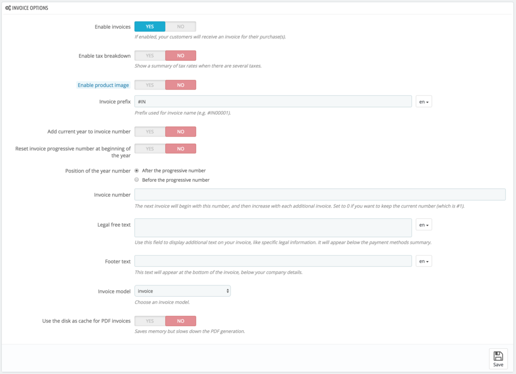Open the Invoice model dropdown
Viewport: 516px width, 374px height.
click(182, 291)
